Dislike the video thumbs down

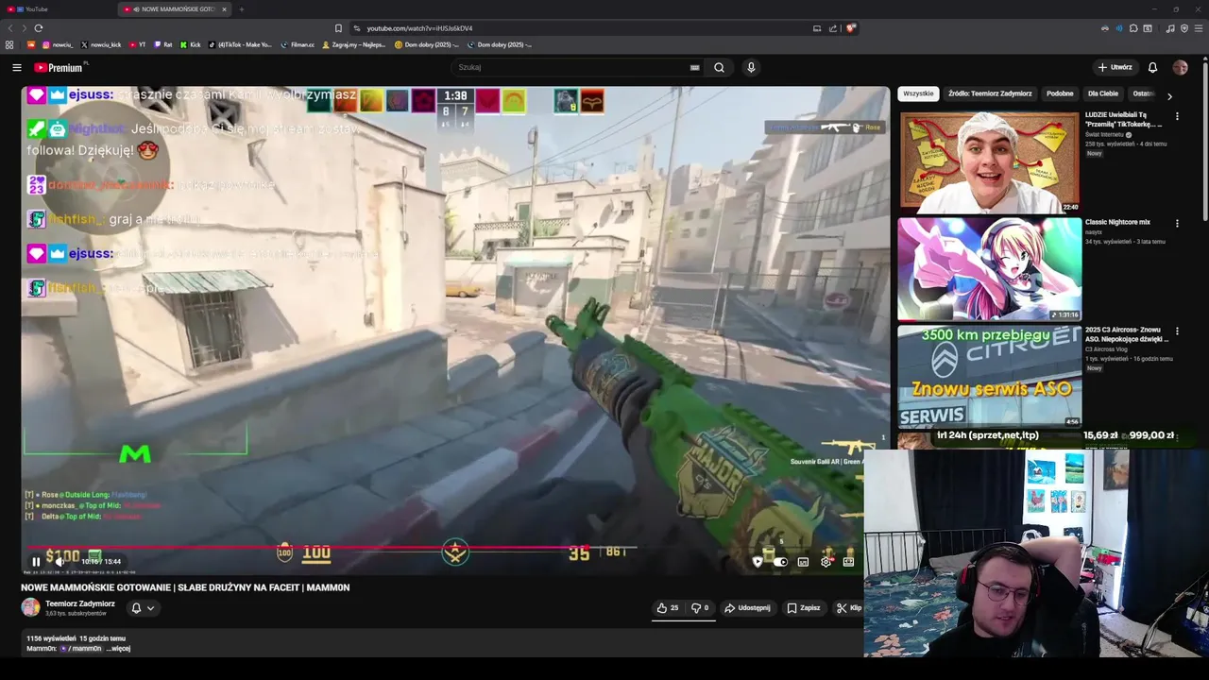pos(700,608)
